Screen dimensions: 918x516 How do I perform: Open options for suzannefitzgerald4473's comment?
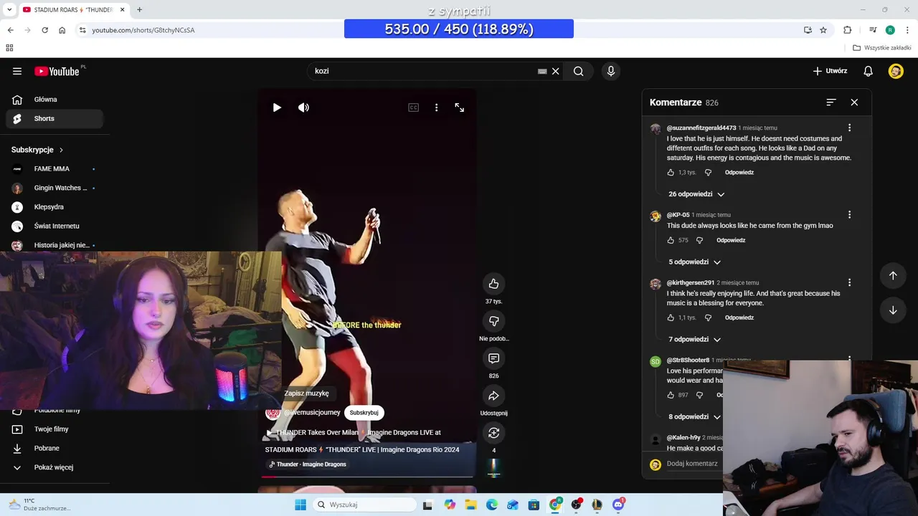point(849,128)
